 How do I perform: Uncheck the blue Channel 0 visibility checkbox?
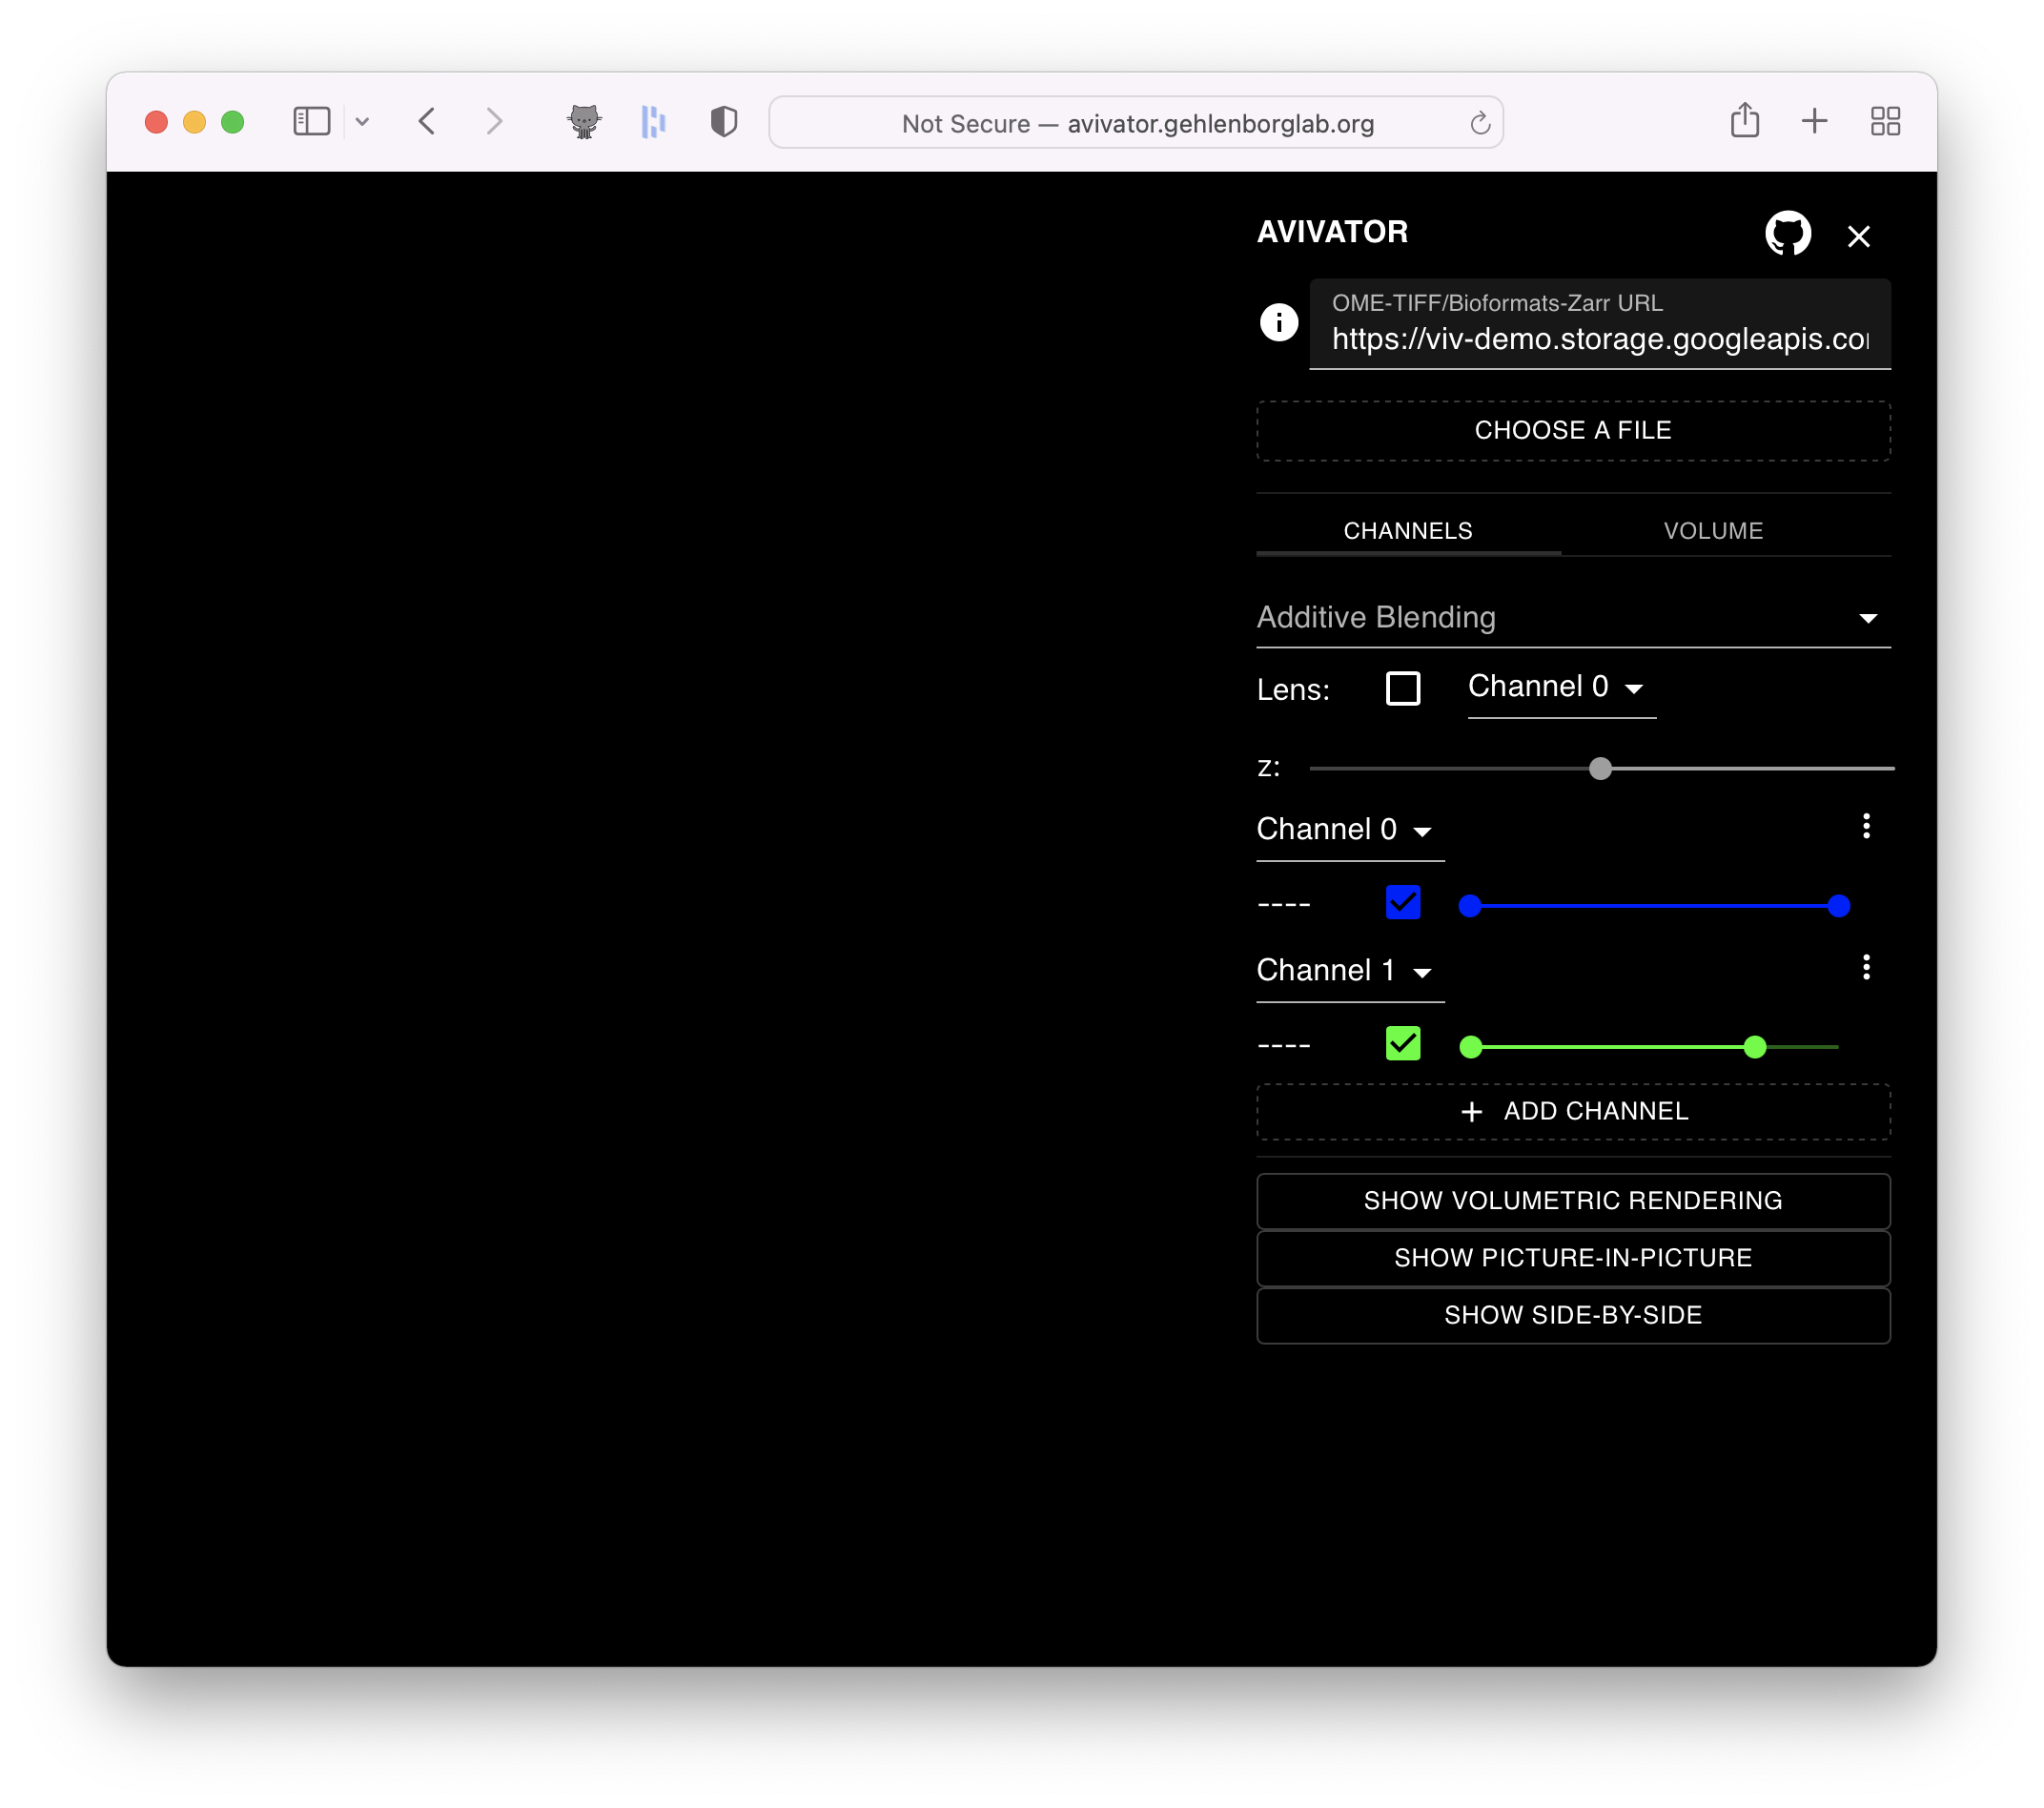pos(1403,902)
